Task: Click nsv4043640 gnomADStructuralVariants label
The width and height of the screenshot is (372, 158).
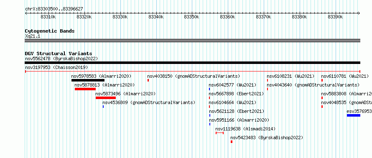Action: point(313,85)
